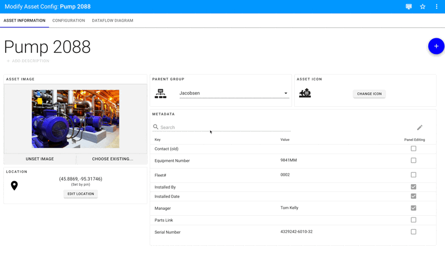Click the metadata pencil edit icon

(x=420, y=127)
